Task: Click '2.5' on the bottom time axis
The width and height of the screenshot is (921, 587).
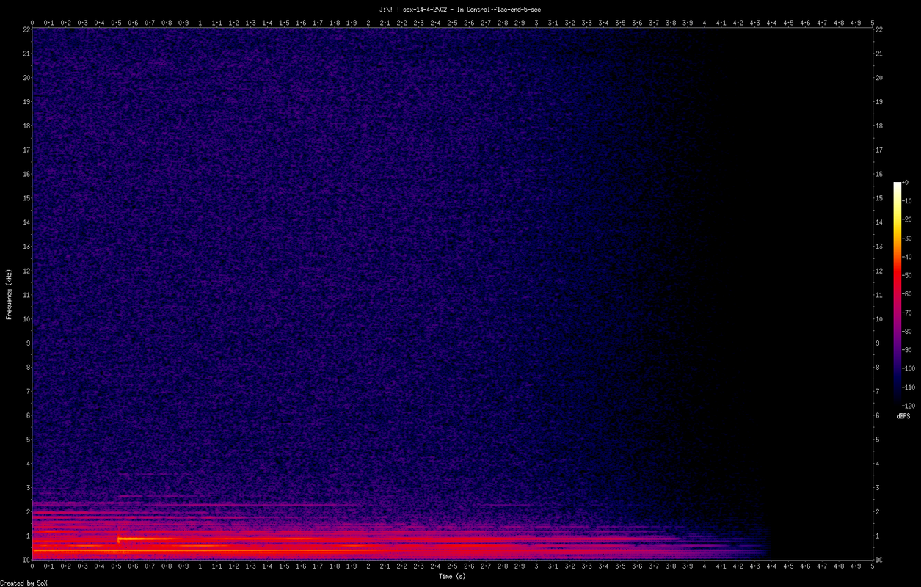Action: (452, 566)
